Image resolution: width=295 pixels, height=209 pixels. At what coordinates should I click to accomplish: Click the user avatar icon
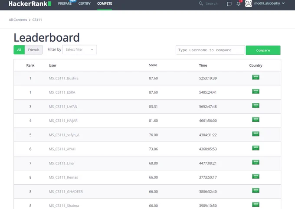pyautogui.click(x=249, y=3)
